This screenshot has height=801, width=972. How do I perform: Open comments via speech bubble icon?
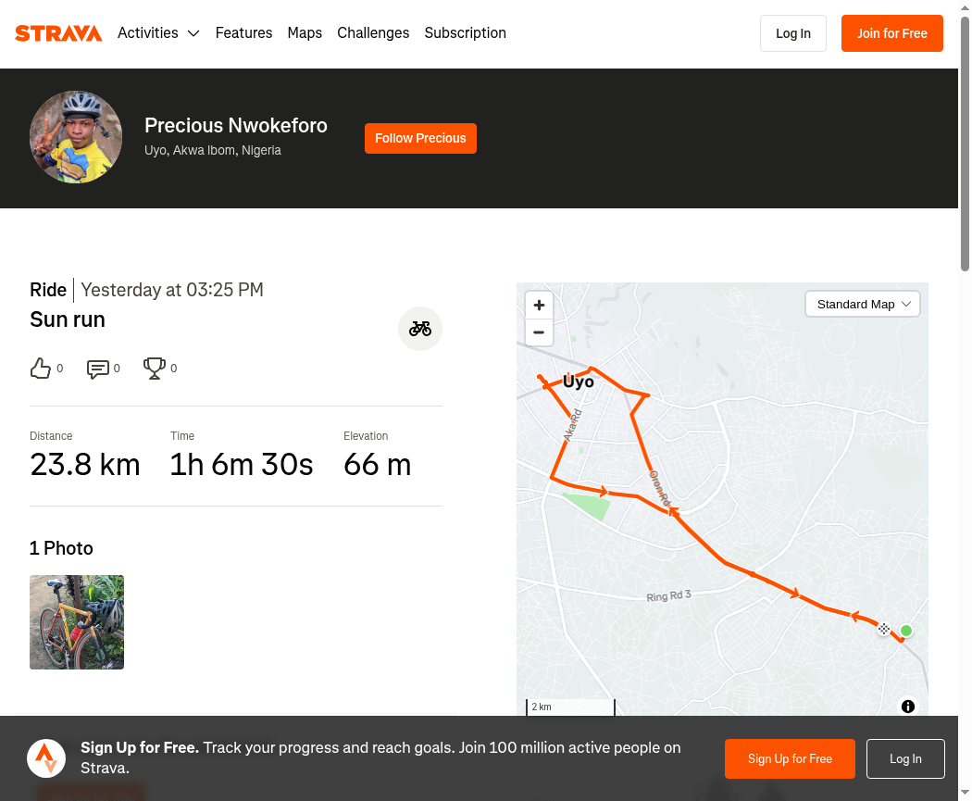point(97,369)
